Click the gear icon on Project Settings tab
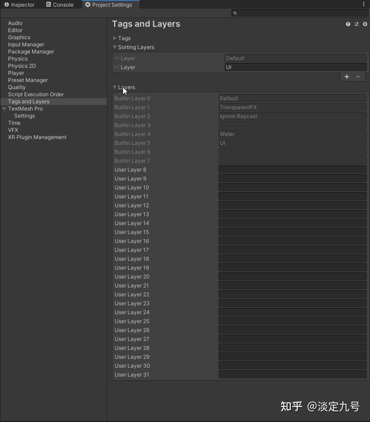The width and height of the screenshot is (370, 422). [x=87, y=4]
